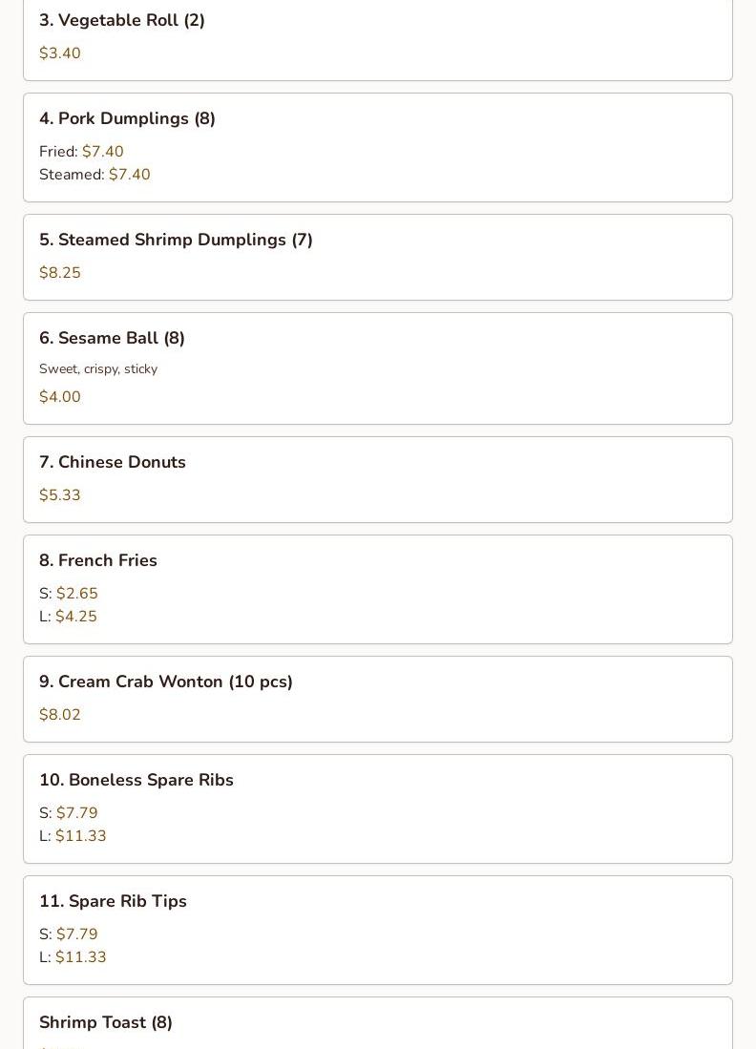Open the Boneless Spare Ribs card
Screen dimensions: 756x1049
tap(377, 808)
